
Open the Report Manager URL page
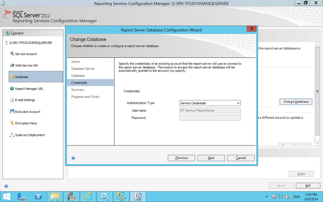click(29, 89)
